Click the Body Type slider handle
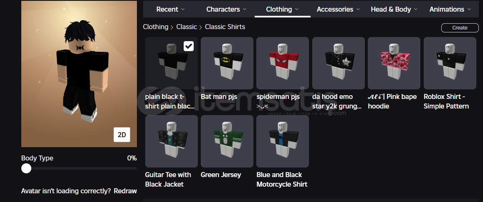The height and width of the screenshot is (202, 483). point(26,168)
